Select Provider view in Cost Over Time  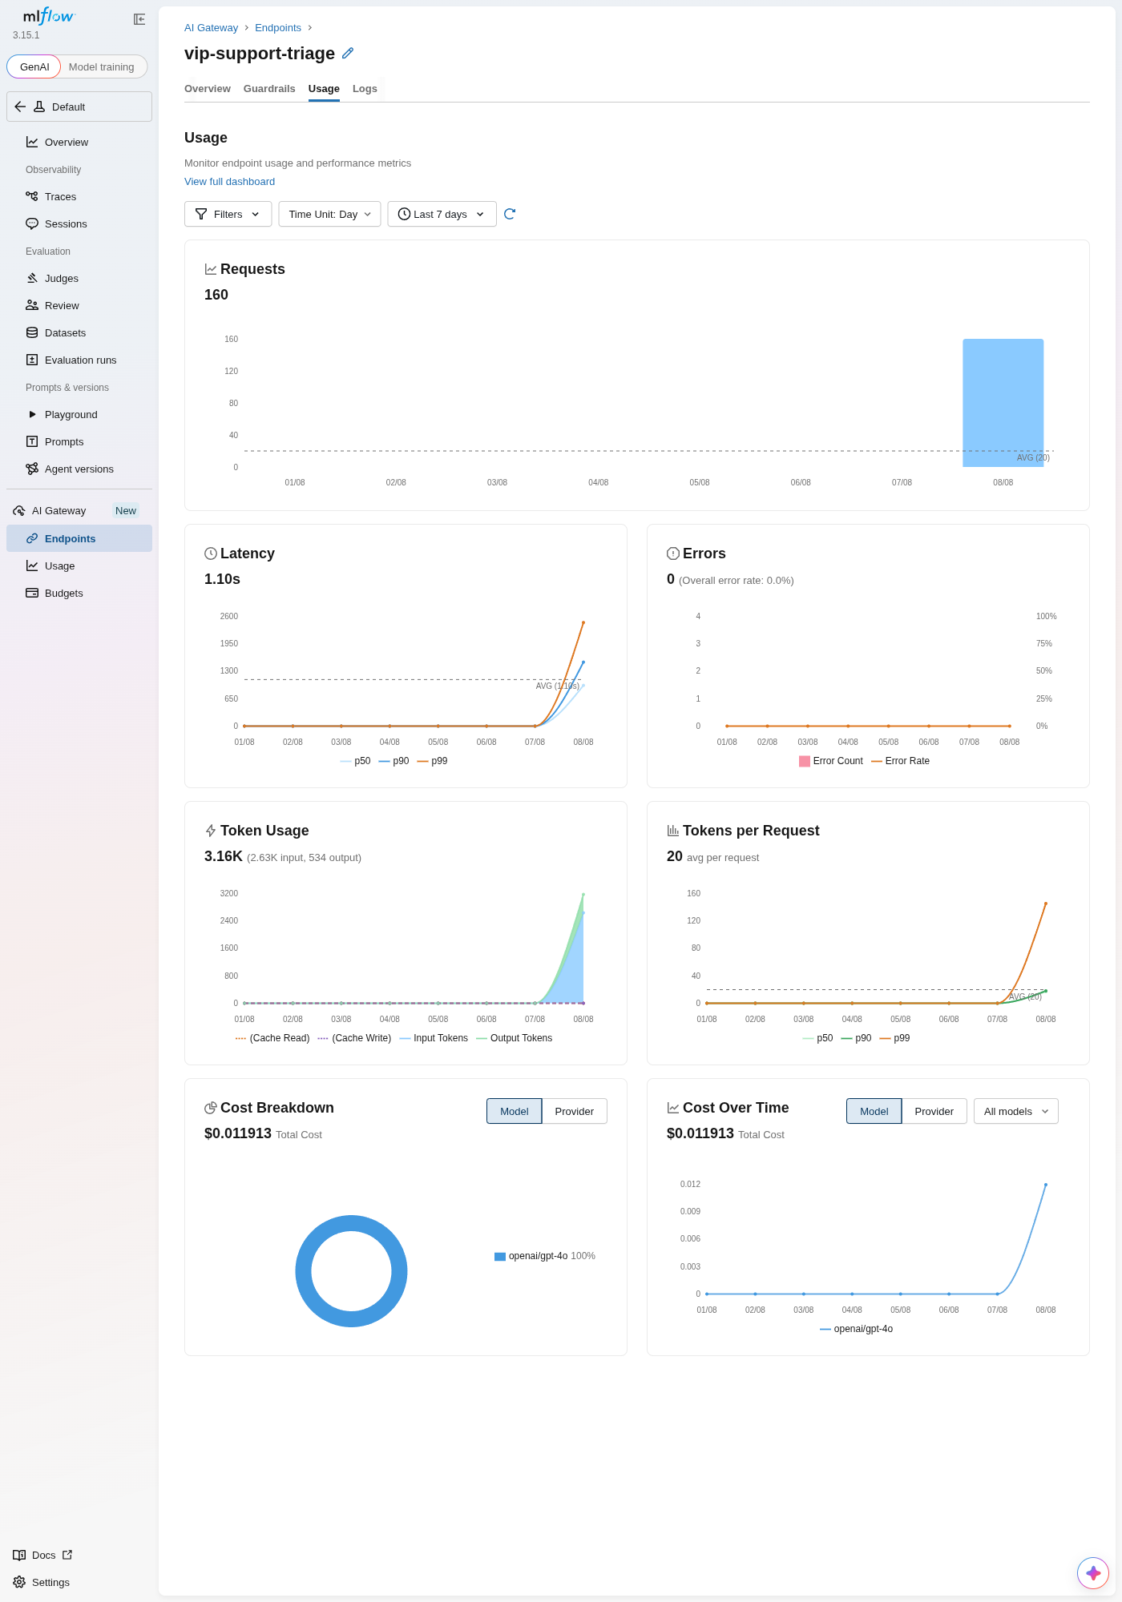(x=934, y=1111)
